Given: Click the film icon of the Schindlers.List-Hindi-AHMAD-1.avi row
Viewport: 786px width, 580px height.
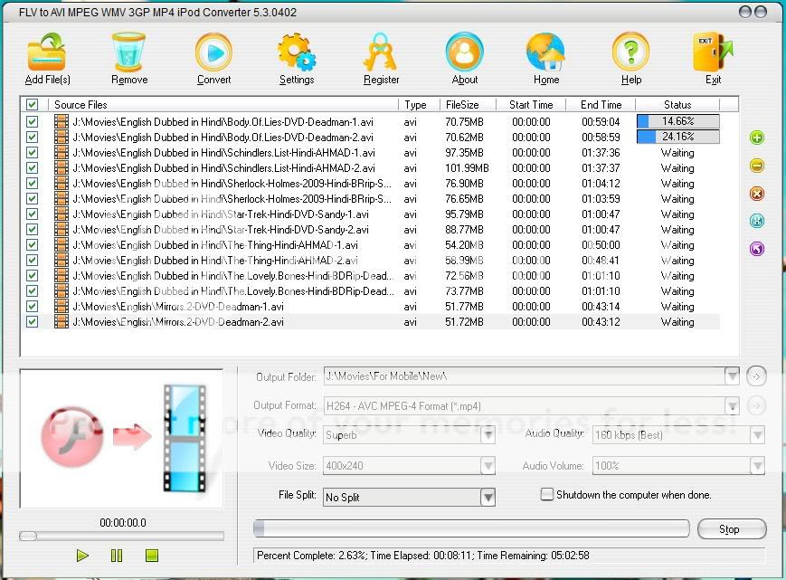Looking at the screenshot, I should pos(62,152).
